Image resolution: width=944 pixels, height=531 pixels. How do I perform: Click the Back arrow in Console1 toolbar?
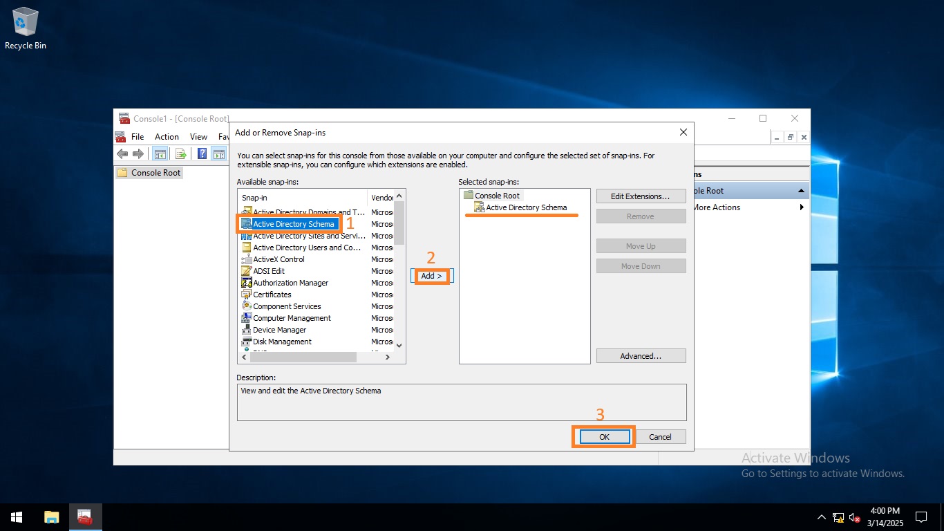point(122,154)
